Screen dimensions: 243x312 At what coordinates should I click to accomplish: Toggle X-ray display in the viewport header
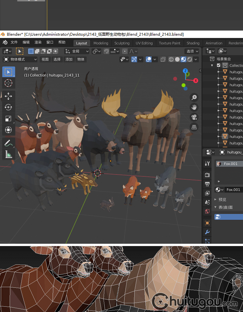(163, 59)
